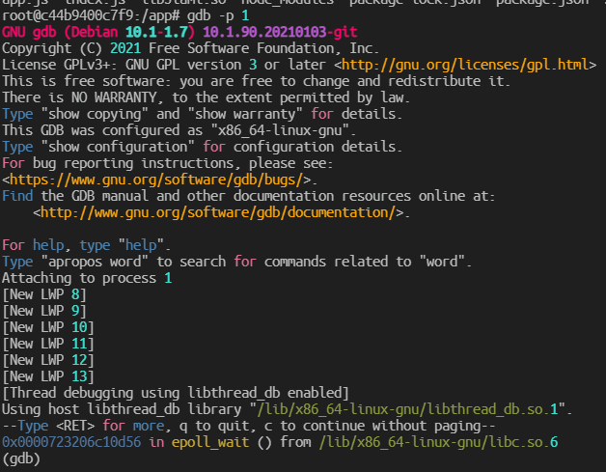606x472 pixels.
Task: Open the gdb/bugs URL link
Action: click(156, 180)
